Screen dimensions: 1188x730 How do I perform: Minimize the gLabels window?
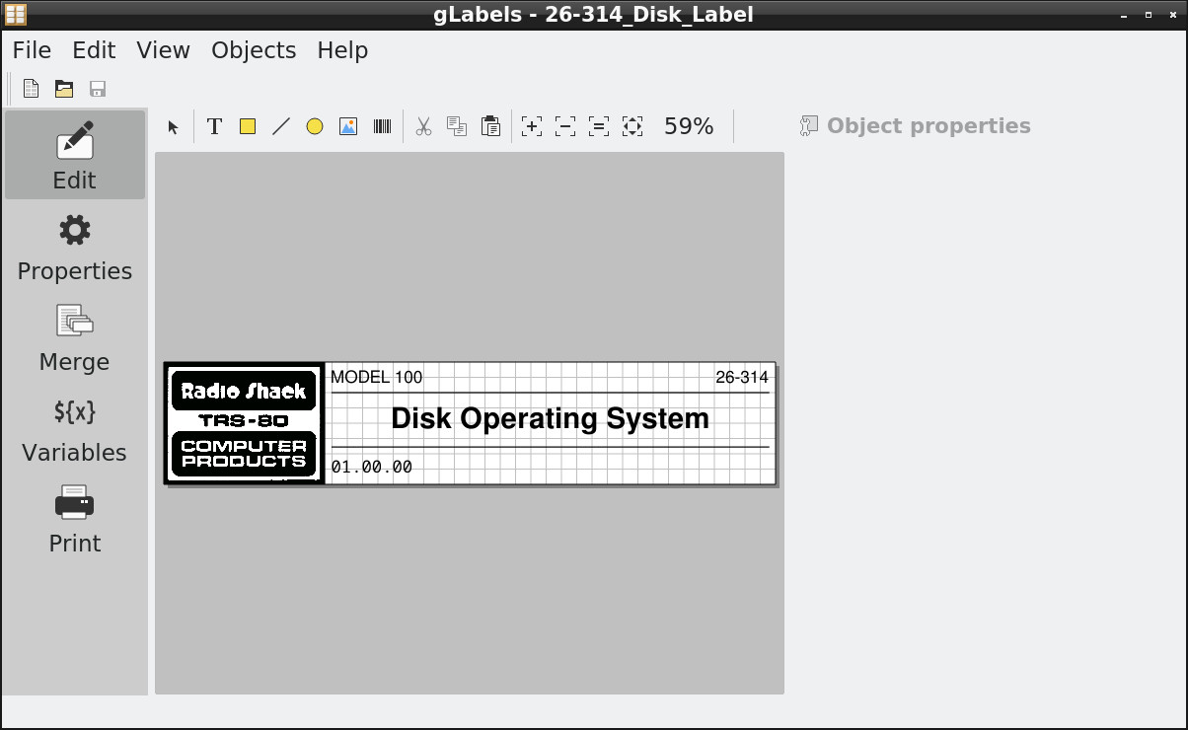coord(1124,15)
